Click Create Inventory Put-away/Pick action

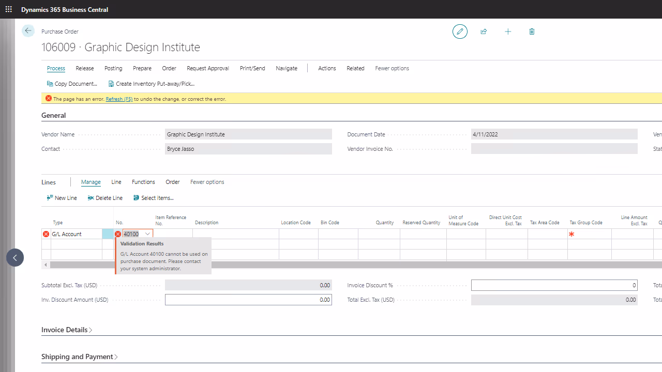152,84
